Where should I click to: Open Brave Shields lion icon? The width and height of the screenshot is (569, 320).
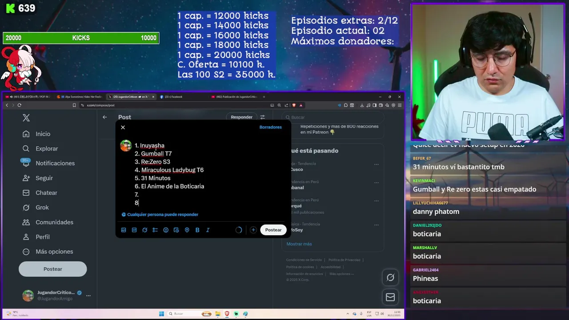[x=294, y=105]
